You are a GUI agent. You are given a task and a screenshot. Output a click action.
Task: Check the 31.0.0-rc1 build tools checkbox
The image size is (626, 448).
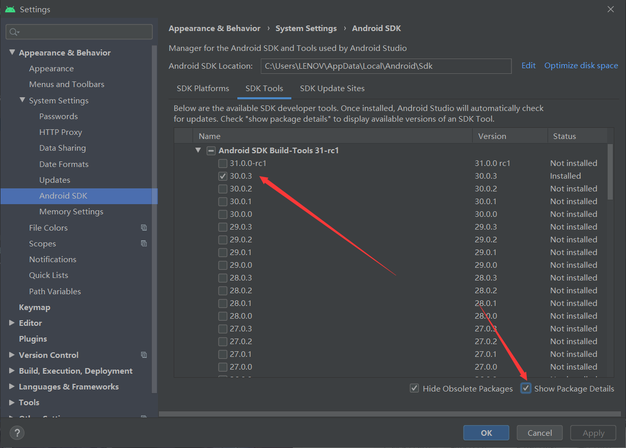[223, 163]
